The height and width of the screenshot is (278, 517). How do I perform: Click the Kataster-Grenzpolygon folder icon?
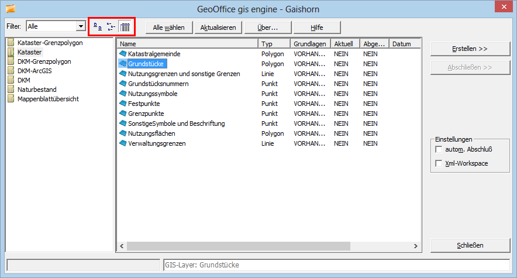tap(11, 43)
